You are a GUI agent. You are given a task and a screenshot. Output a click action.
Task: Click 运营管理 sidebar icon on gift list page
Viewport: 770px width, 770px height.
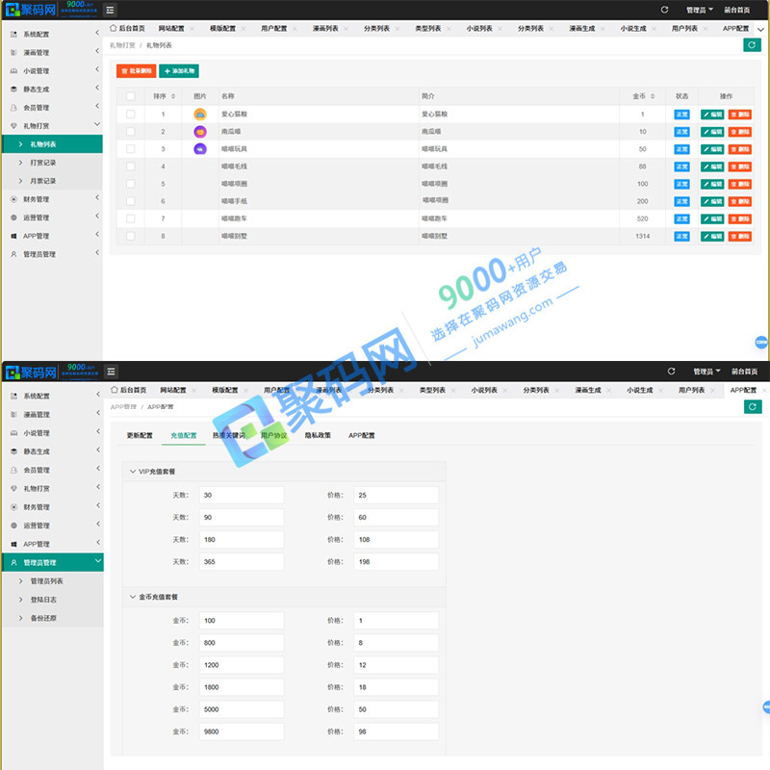pos(13,218)
